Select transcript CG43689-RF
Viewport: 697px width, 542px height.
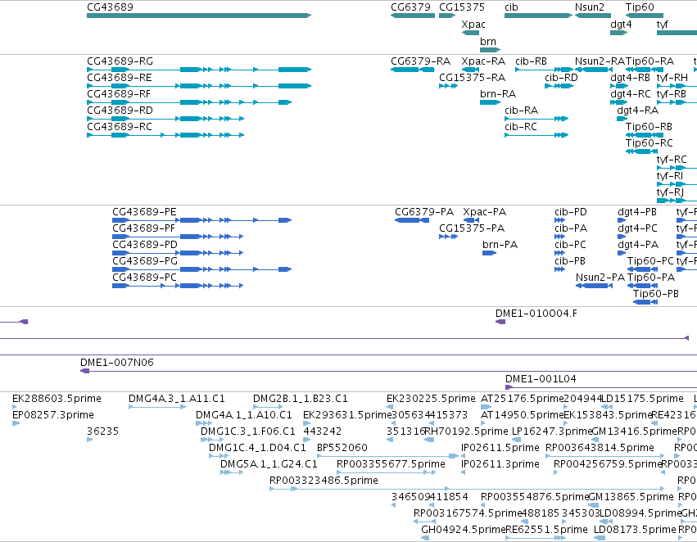pos(189,102)
